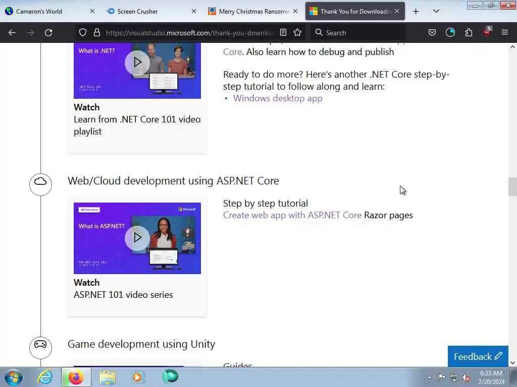
Task: Click the Feedback button
Action: (478, 356)
